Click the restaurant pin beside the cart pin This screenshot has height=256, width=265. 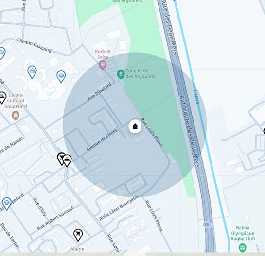point(67,160)
